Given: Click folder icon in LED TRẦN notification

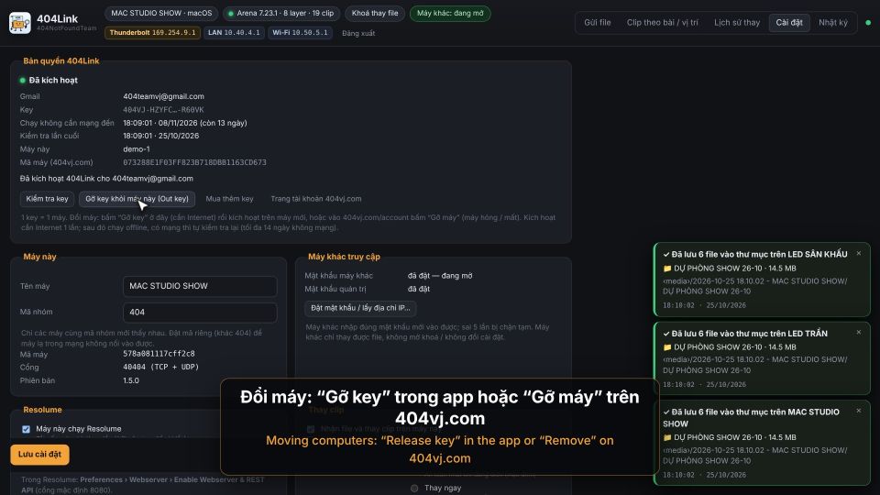Looking at the screenshot, I should coord(667,347).
